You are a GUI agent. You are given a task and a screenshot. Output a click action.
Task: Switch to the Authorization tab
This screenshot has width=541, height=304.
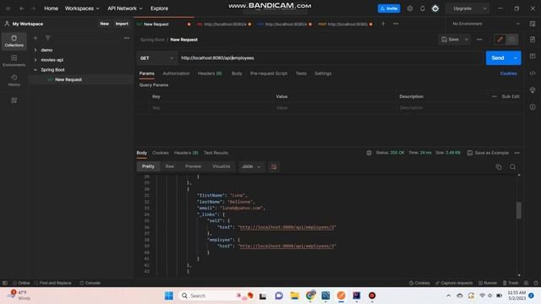point(176,73)
